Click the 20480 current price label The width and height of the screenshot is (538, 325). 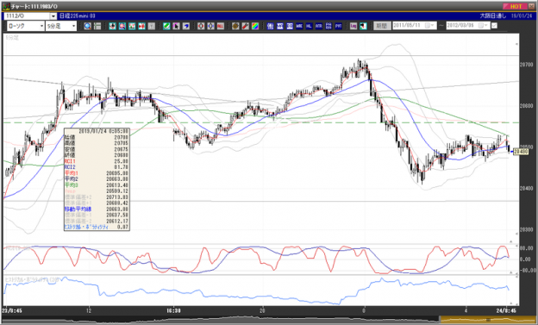521,152
